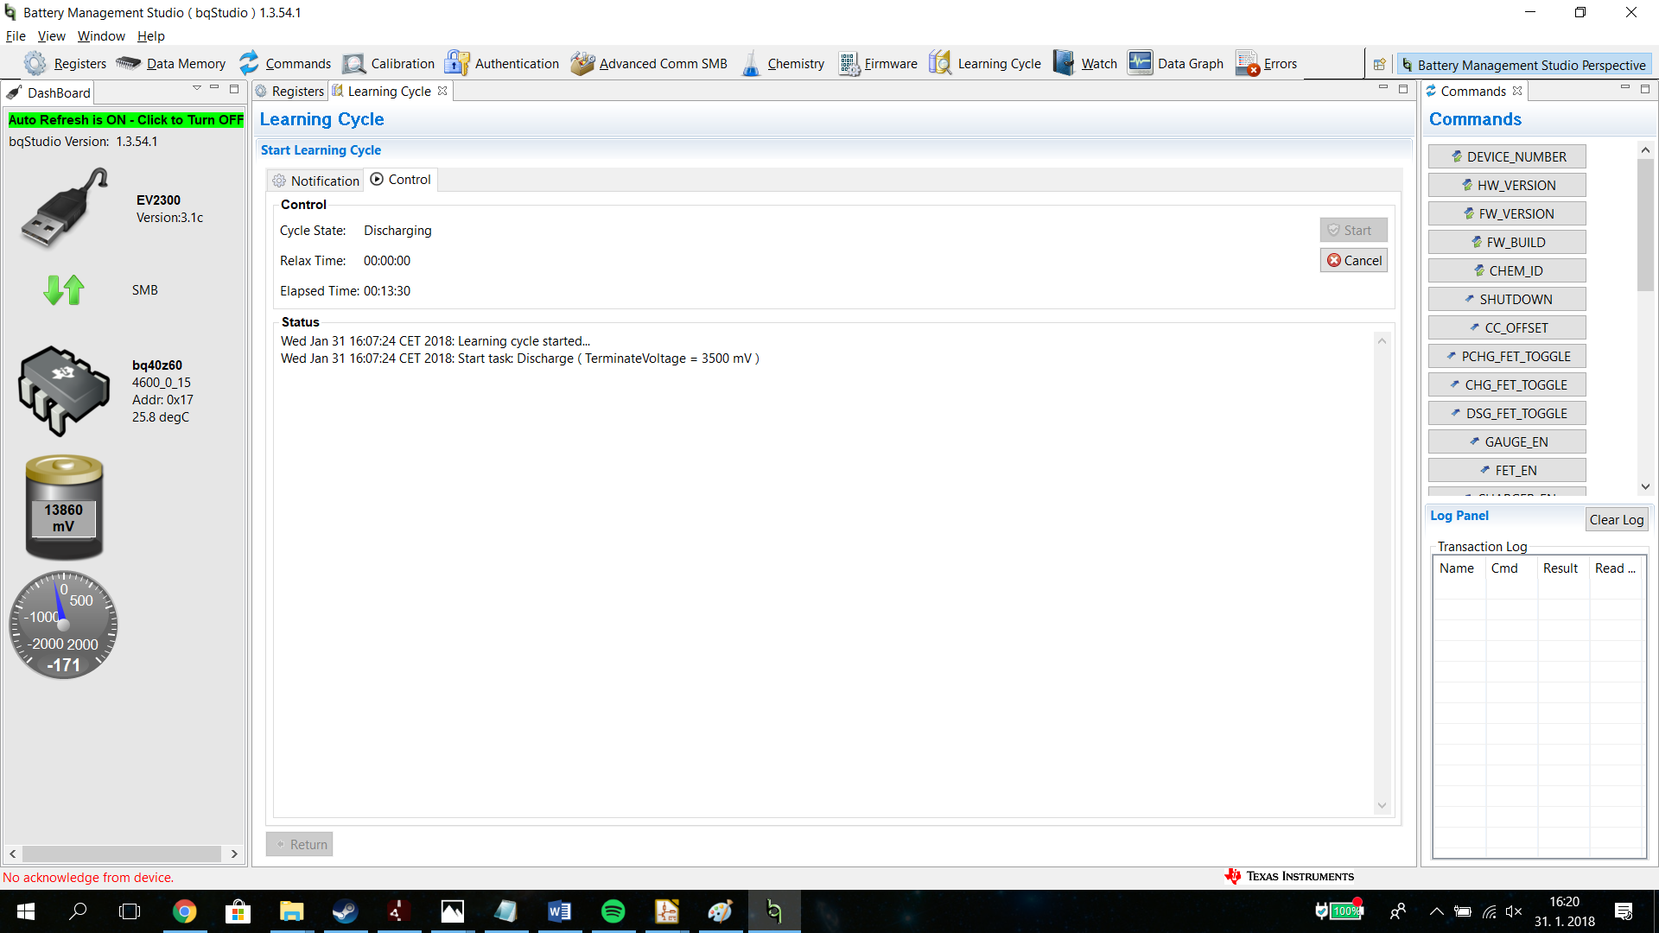This screenshot has width=1659, height=933.
Task: Open the Authentication tool
Action: [502, 63]
